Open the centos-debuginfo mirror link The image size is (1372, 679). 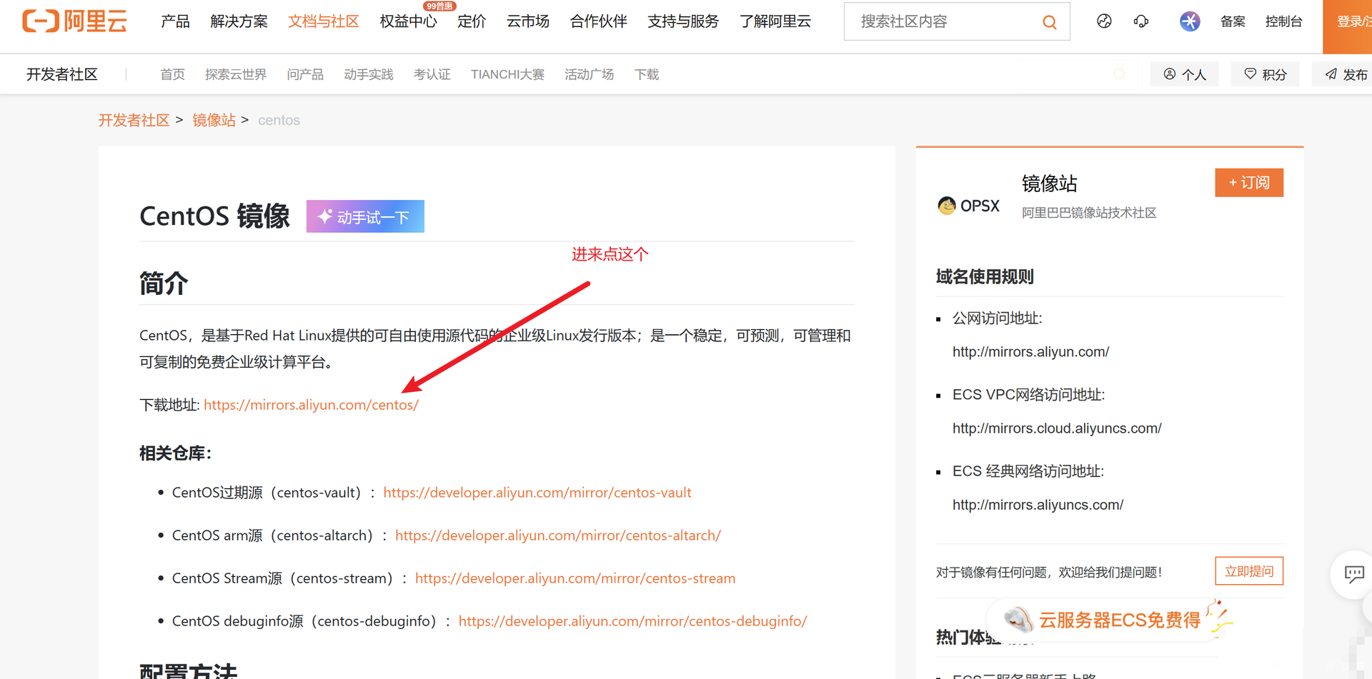pyautogui.click(x=632, y=621)
